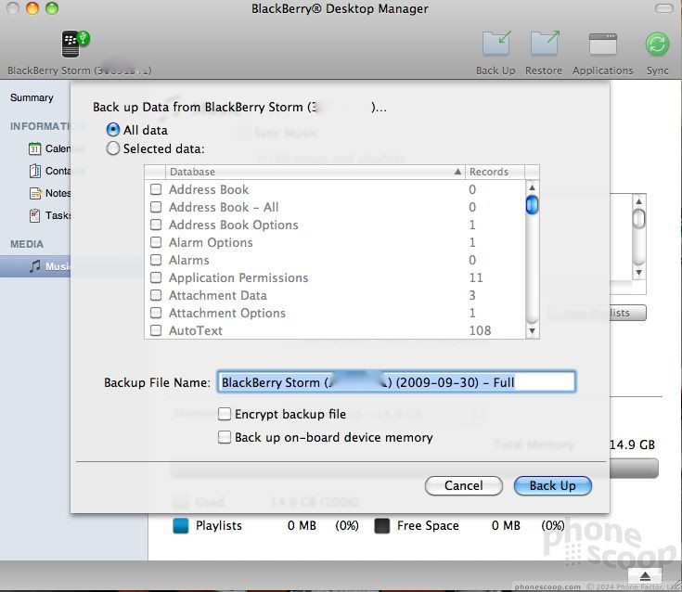682x592 pixels.
Task: Check the Alarms checkbox
Action: tap(156, 260)
